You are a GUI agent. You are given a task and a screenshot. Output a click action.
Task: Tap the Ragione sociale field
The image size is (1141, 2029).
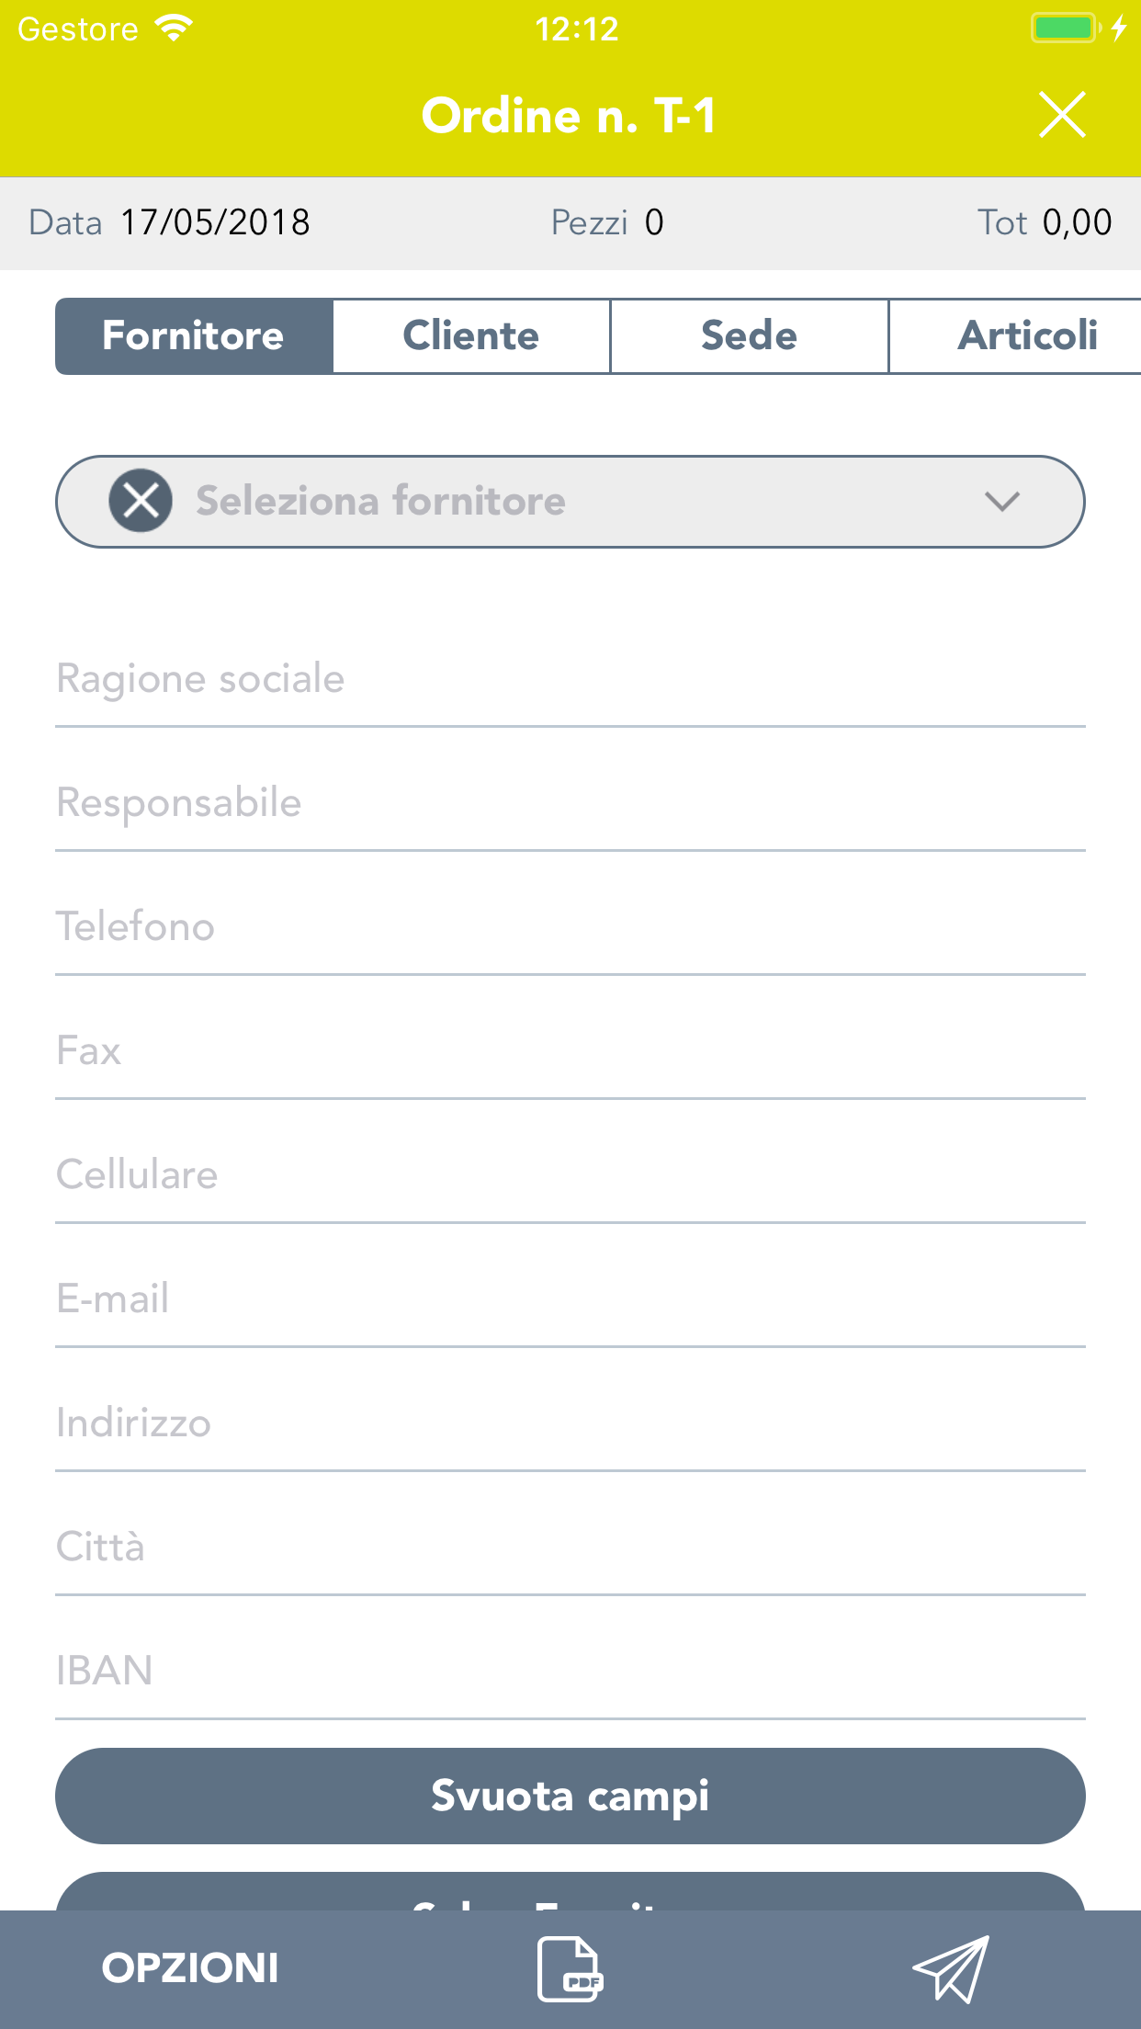pos(570,680)
